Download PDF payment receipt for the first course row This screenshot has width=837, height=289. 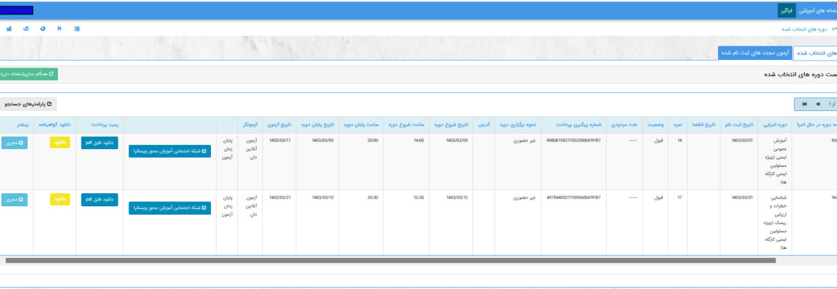coord(100,143)
